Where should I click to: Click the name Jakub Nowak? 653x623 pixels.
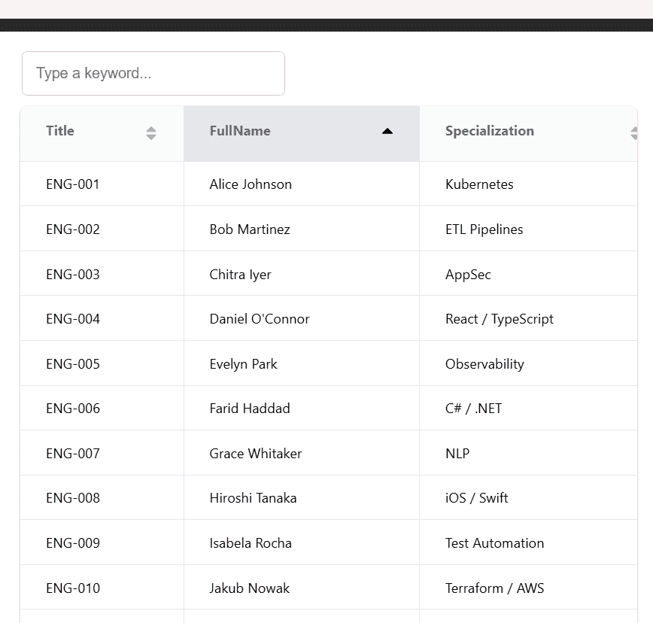click(x=250, y=588)
